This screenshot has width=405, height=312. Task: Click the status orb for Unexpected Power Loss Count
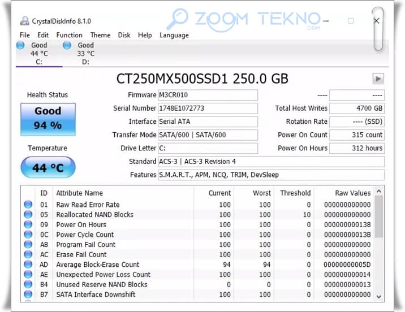pyautogui.click(x=28, y=274)
